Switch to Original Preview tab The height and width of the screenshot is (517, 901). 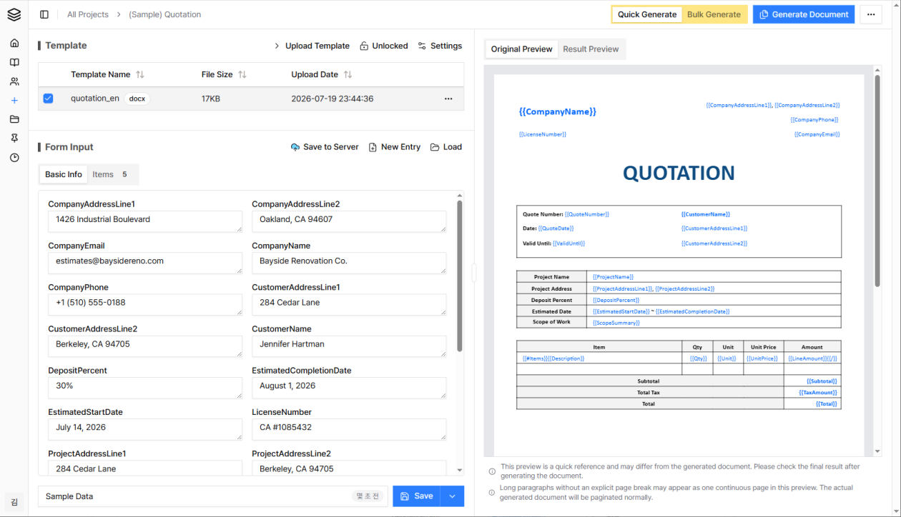(x=521, y=49)
